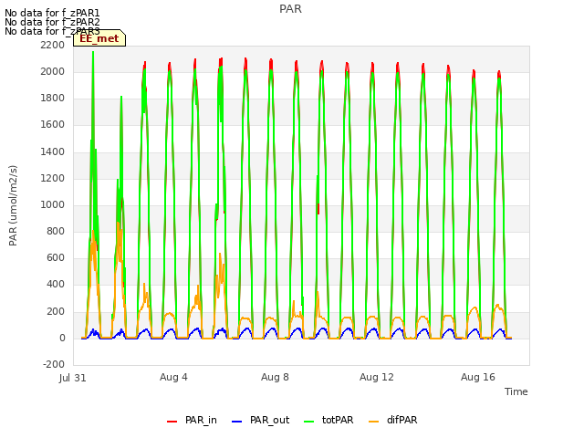Click the 'No data for f_zPAR2' message
The height and width of the screenshot is (438, 584).
(52, 22)
